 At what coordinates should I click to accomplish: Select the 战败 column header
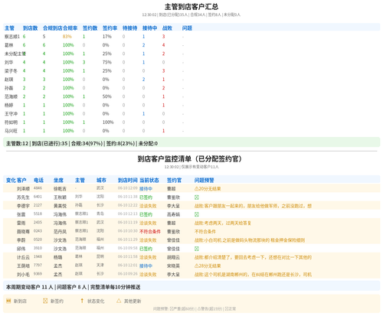(167, 28)
